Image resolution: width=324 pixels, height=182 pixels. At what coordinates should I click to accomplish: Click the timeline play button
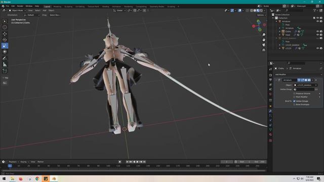pyautogui.click(x=137, y=162)
